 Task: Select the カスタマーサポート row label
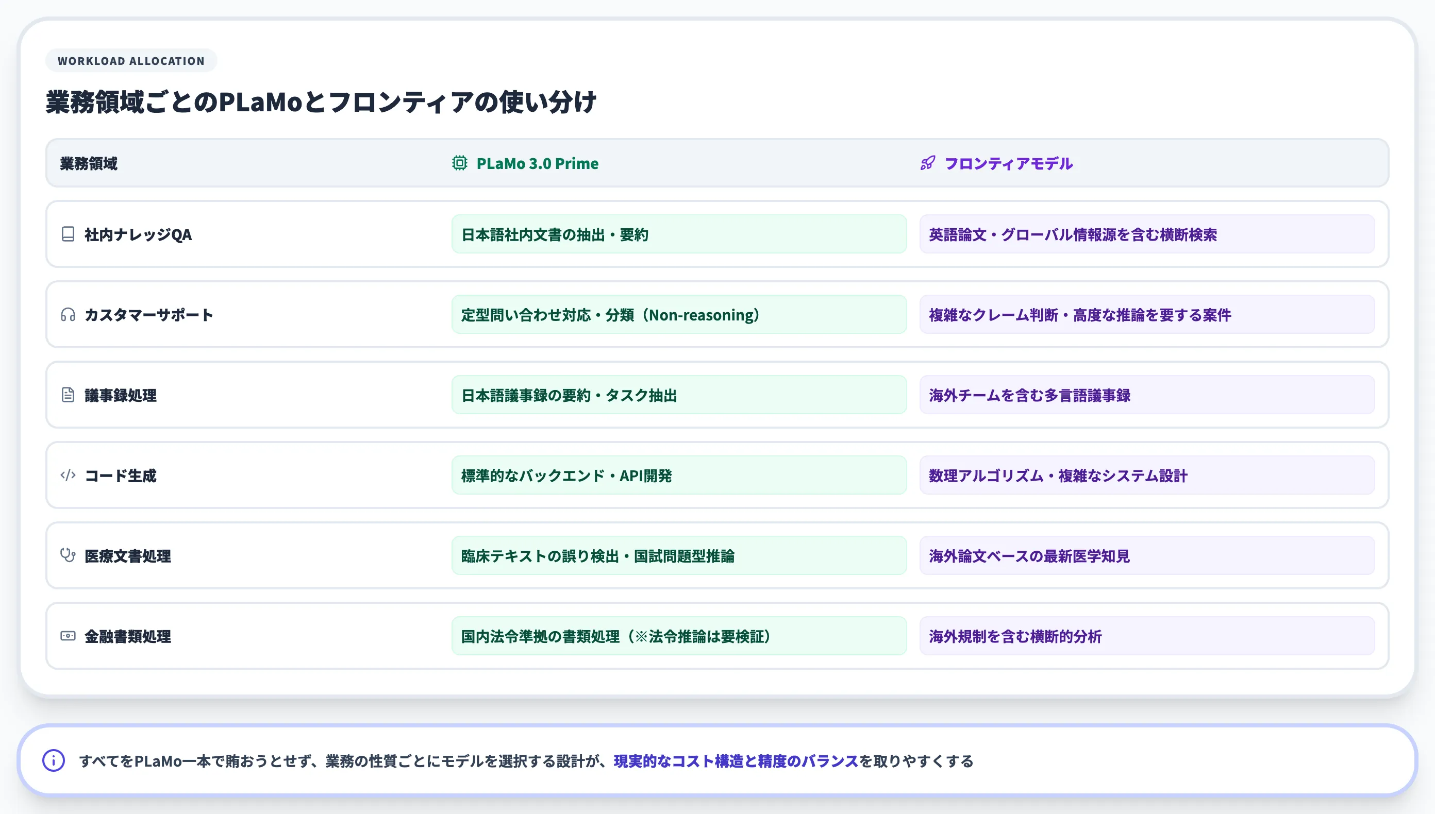[x=149, y=315]
